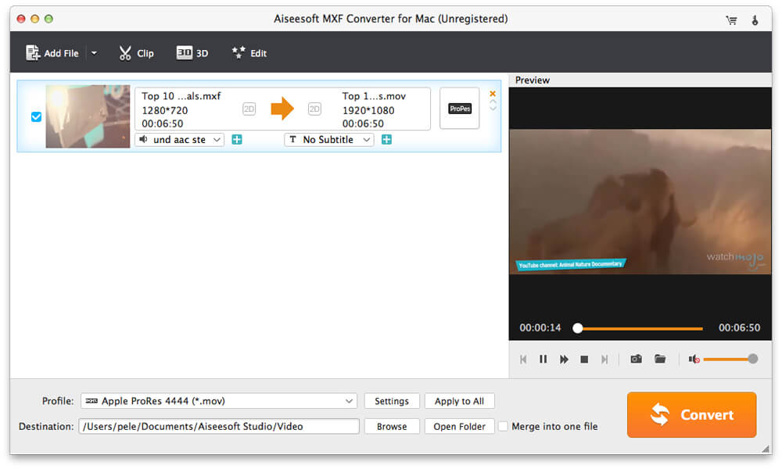The width and height of the screenshot is (782, 469).
Task: Stop the preview playback
Action: [584, 360]
